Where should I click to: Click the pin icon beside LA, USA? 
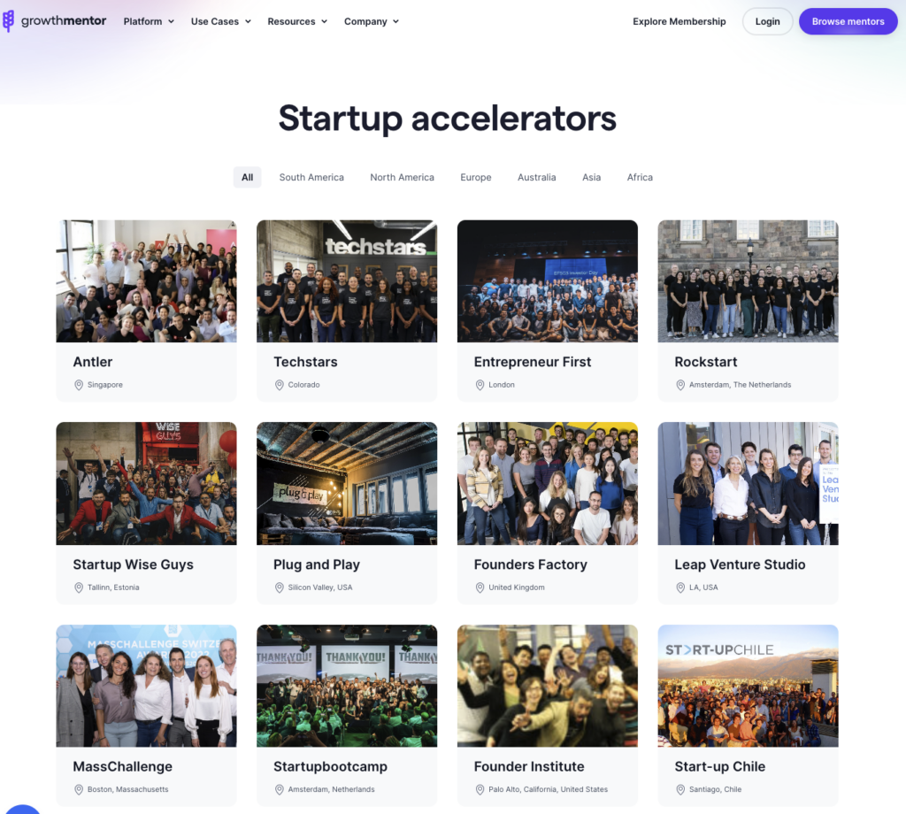coord(680,587)
